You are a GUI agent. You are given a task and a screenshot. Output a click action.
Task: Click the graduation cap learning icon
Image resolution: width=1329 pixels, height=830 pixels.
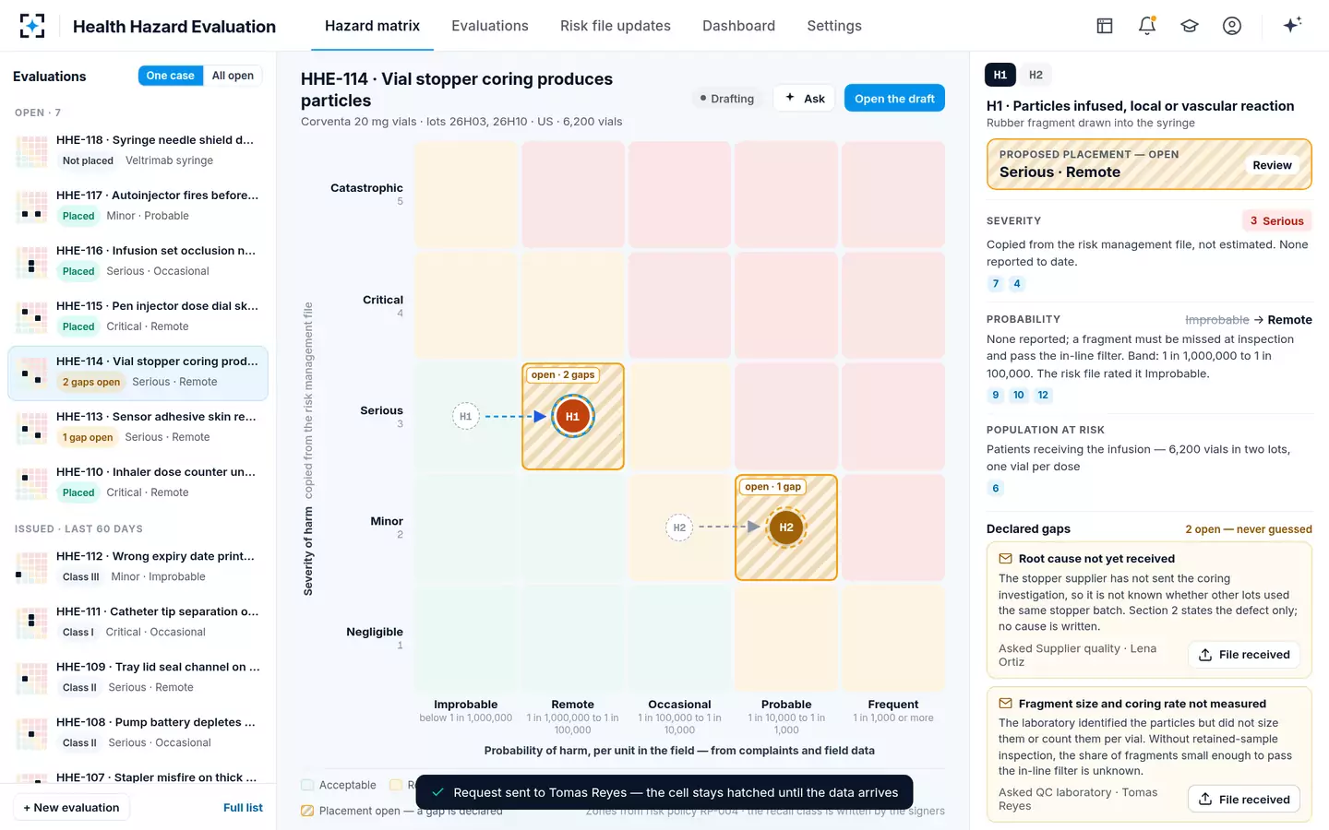pos(1190,26)
